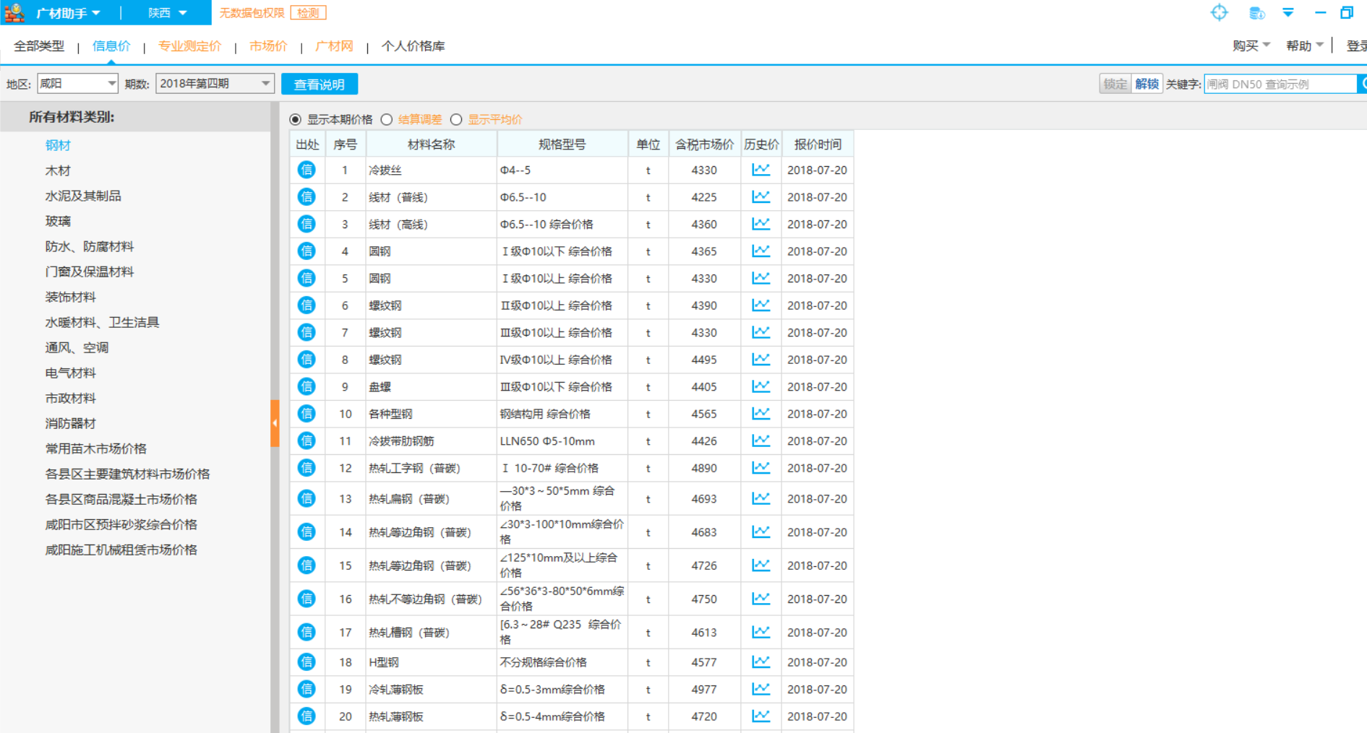
Task: Click the search icon beside keyword box
Action: click(1363, 84)
